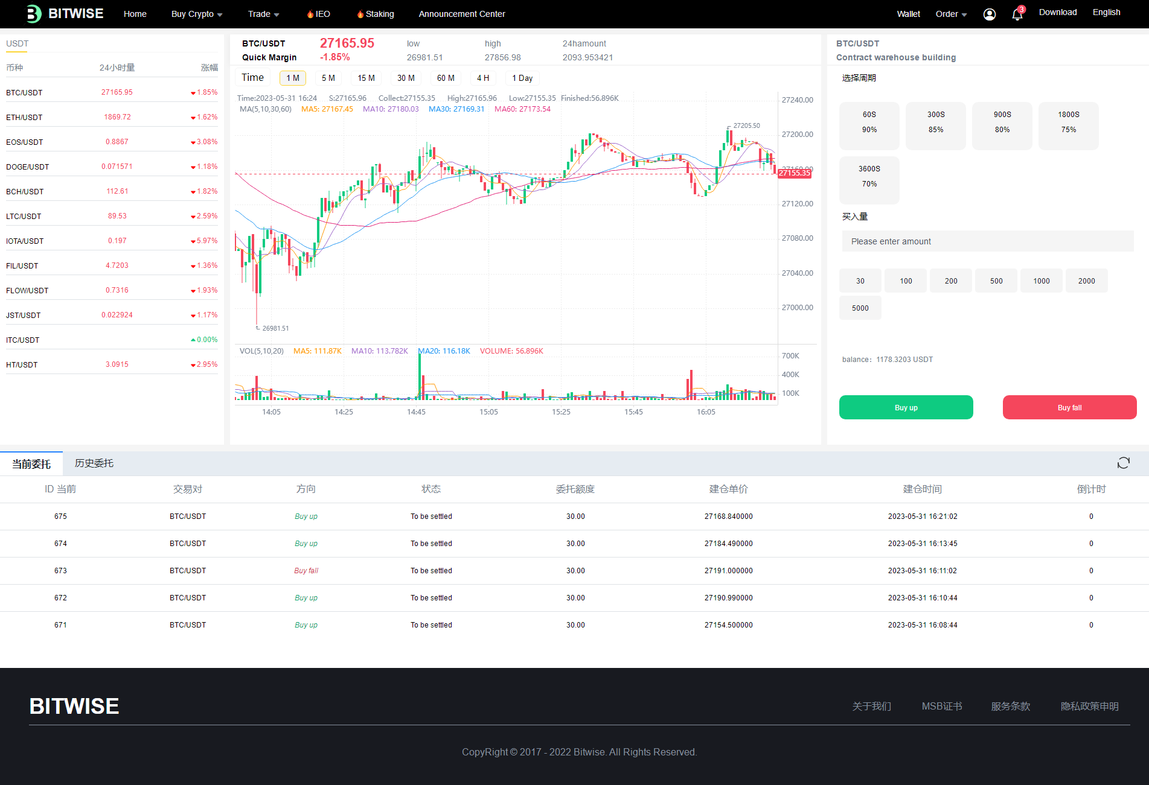The width and height of the screenshot is (1149, 785).
Task: Select the 1 Day chart interval
Action: (522, 78)
